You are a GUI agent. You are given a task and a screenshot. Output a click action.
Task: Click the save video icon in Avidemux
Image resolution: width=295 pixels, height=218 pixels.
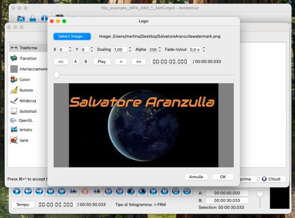point(33,18)
